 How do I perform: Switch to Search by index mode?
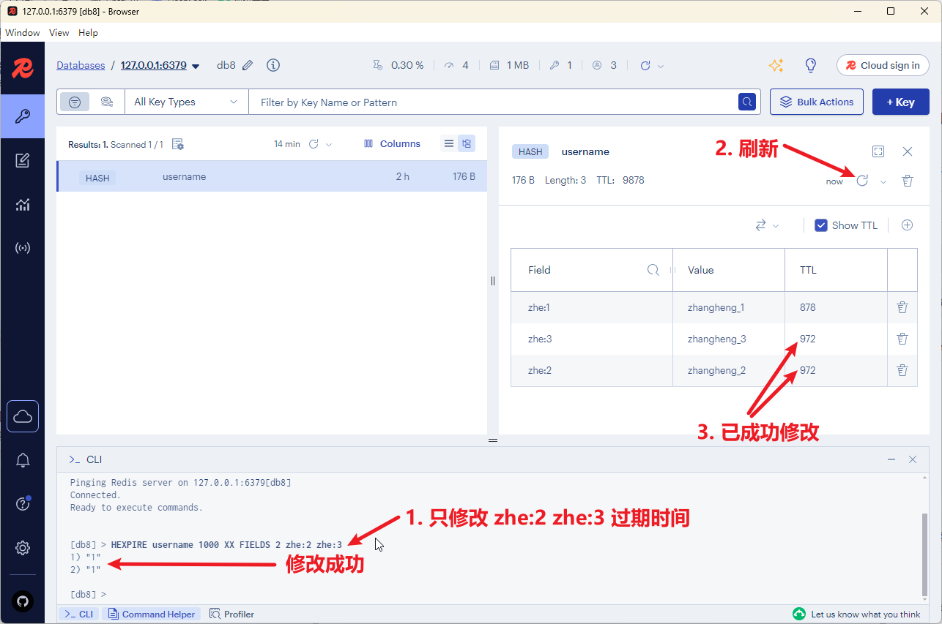click(x=107, y=102)
